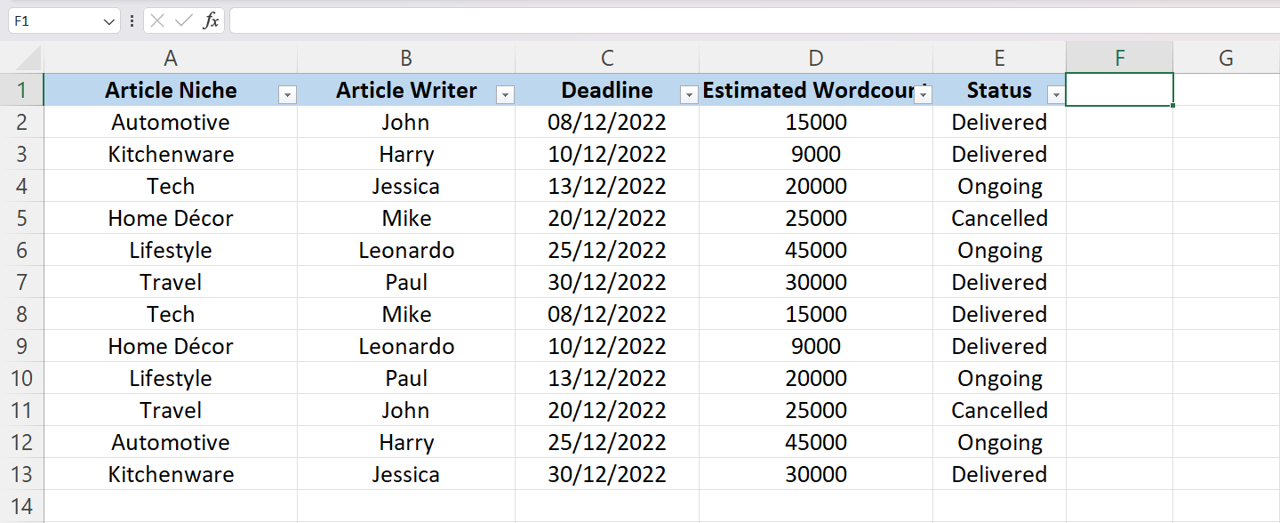Select column D by clicking its header

pyautogui.click(x=815, y=57)
